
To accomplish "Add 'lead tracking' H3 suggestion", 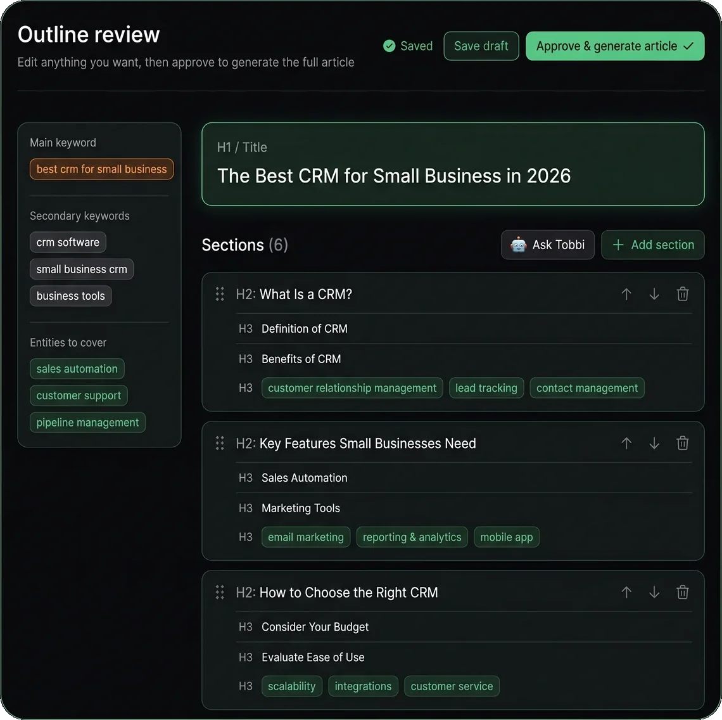I will (486, 388).
